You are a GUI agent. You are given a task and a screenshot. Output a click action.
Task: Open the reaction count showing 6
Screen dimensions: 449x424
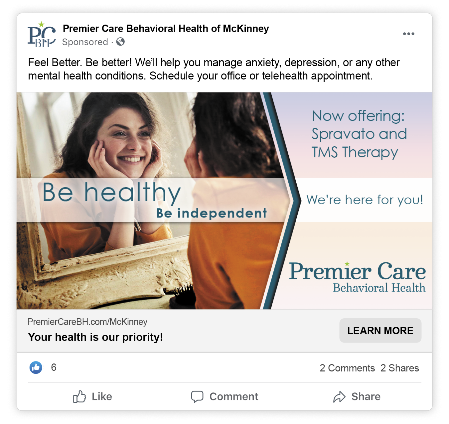pos(54,367)
